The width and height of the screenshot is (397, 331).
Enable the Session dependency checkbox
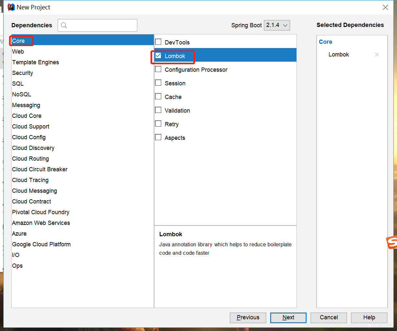pos(158,83)
